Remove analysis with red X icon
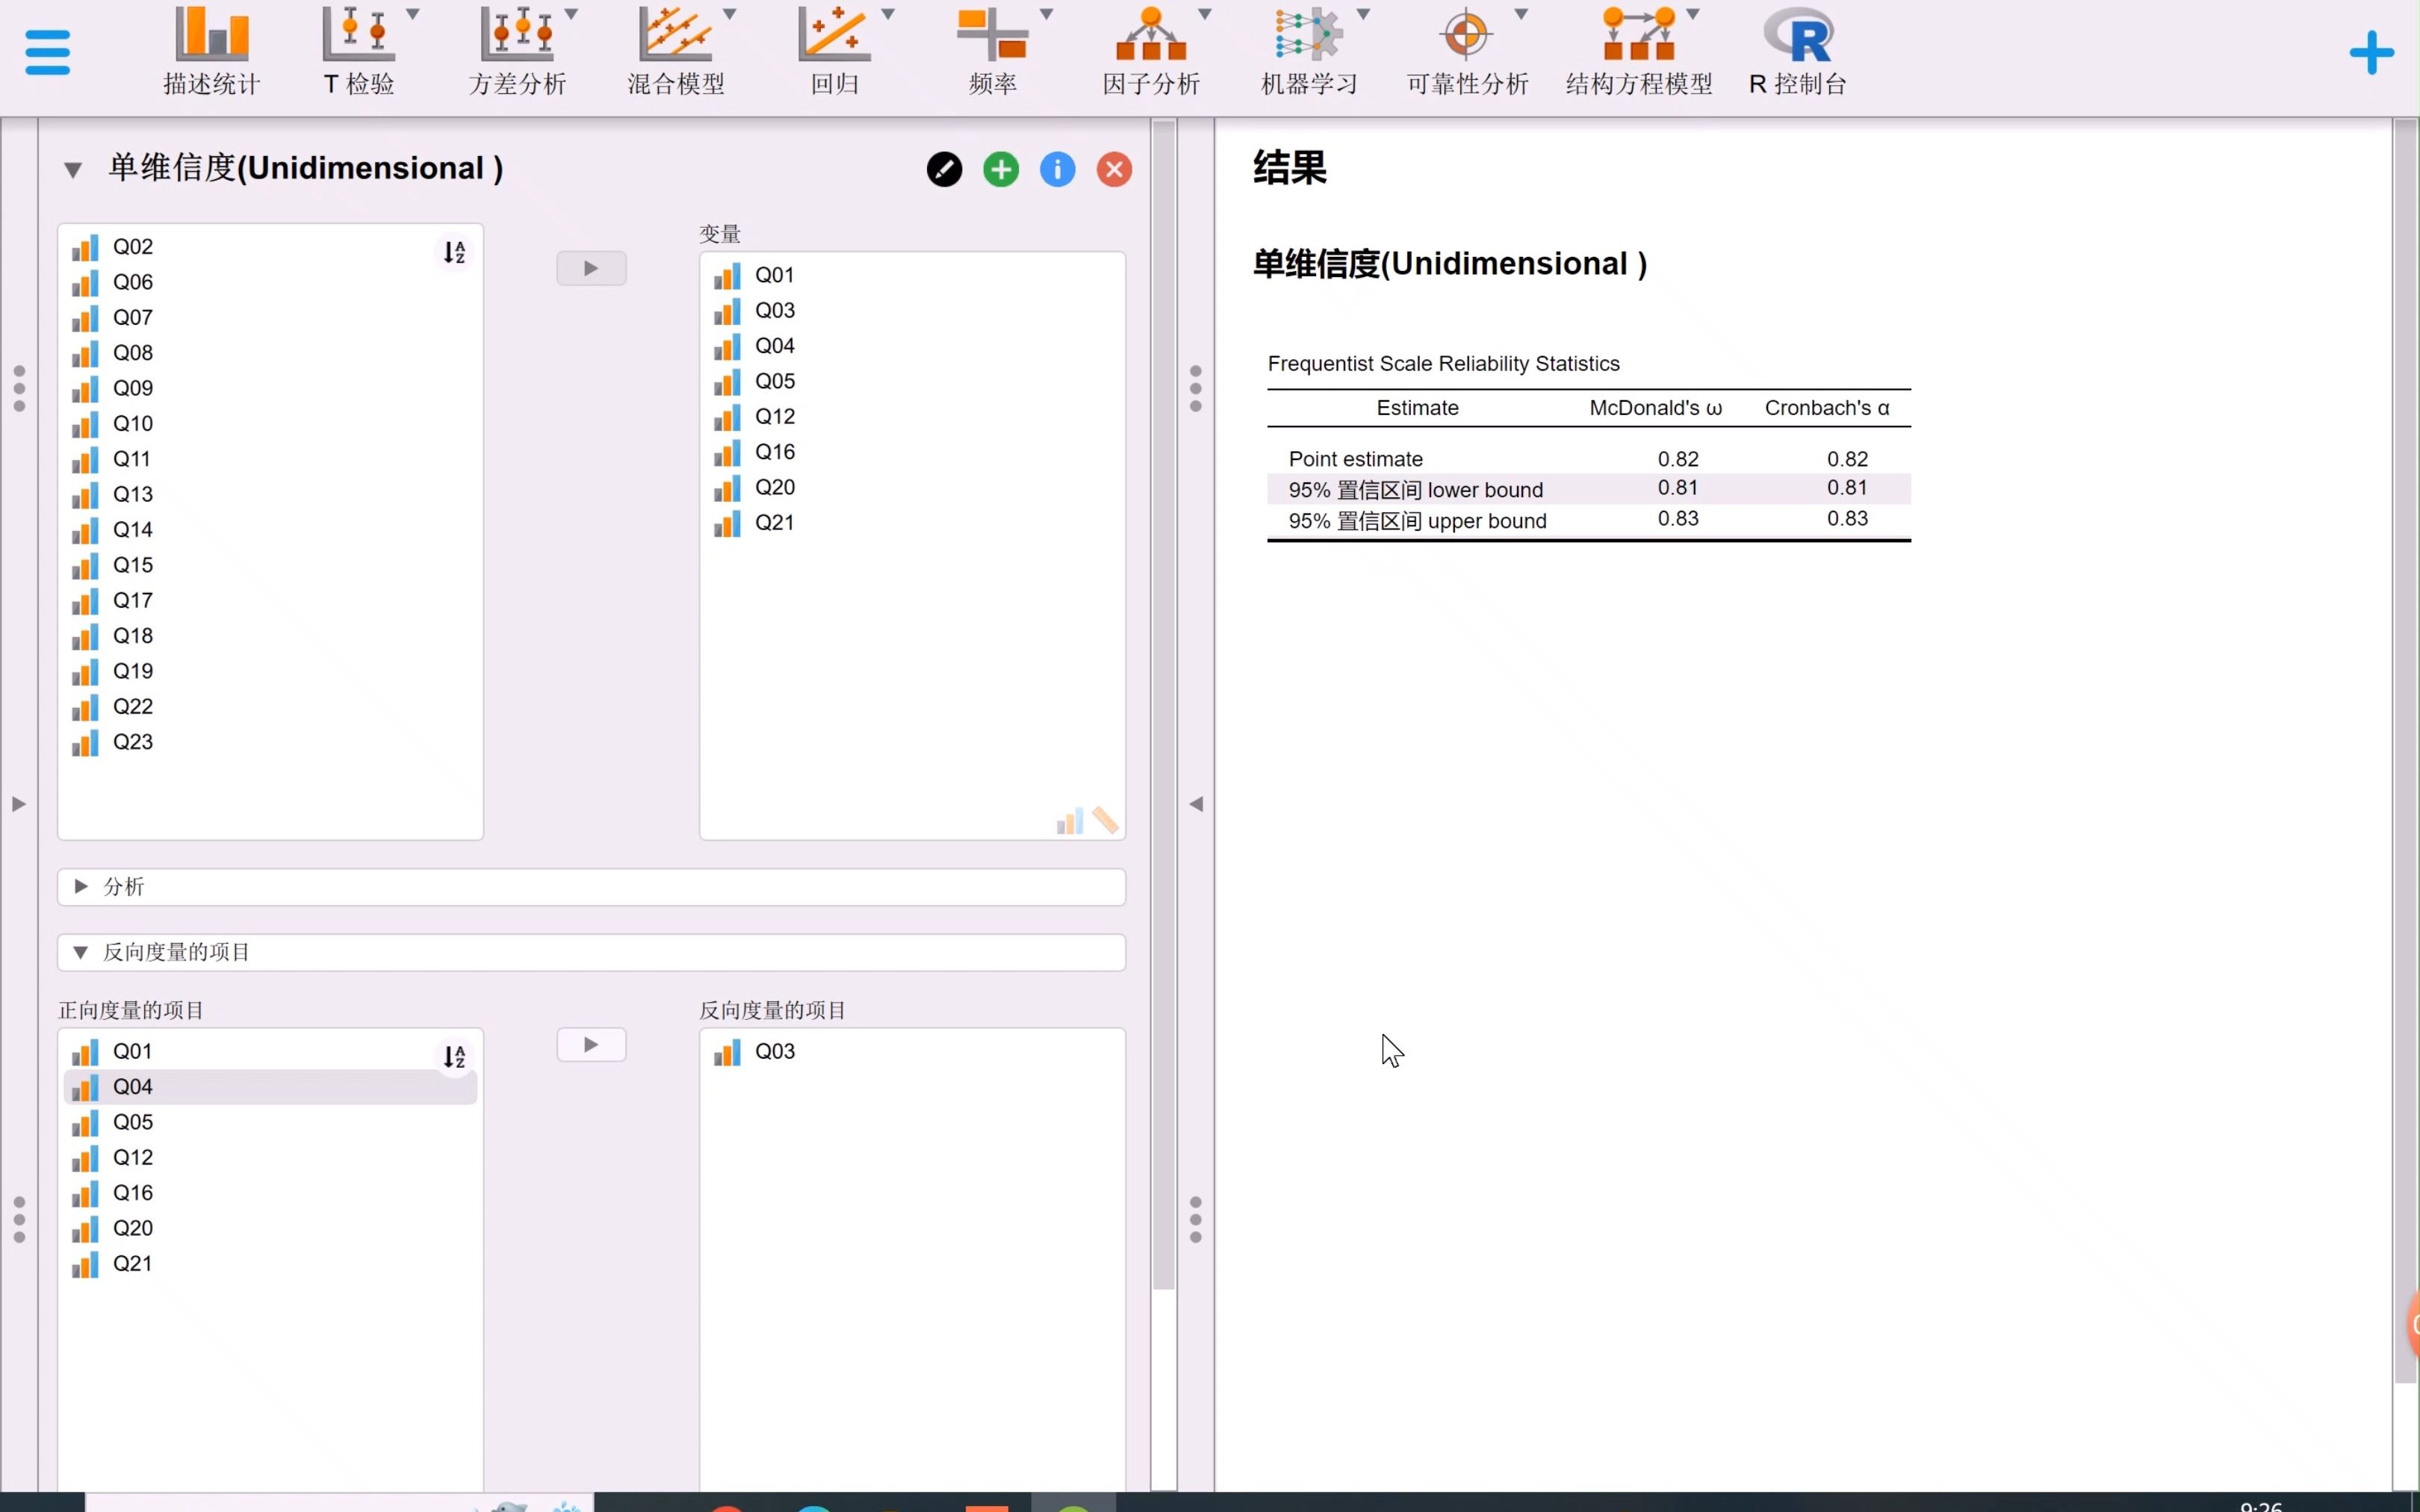The image size is (2420, 1512). pyautogui.click(x=1114, y=169)
